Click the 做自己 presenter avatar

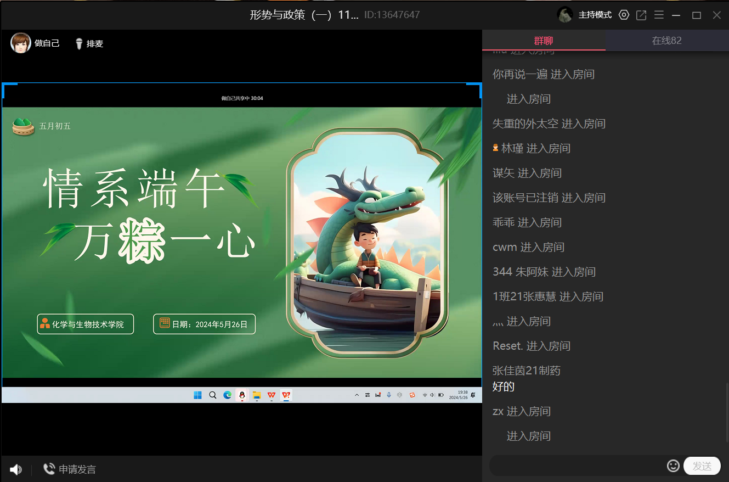click(21, 43)
